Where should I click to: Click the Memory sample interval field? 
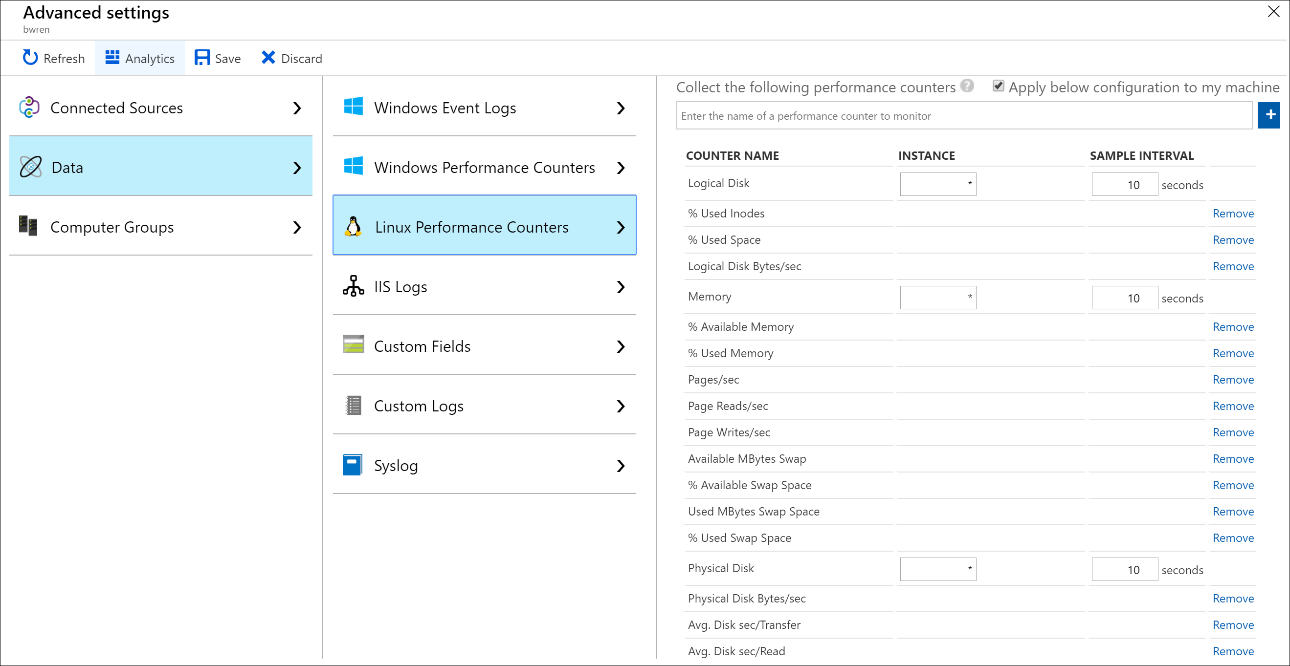1124,298
